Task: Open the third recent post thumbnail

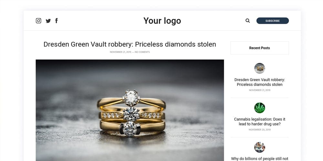Action: click(x=259, y=147)
